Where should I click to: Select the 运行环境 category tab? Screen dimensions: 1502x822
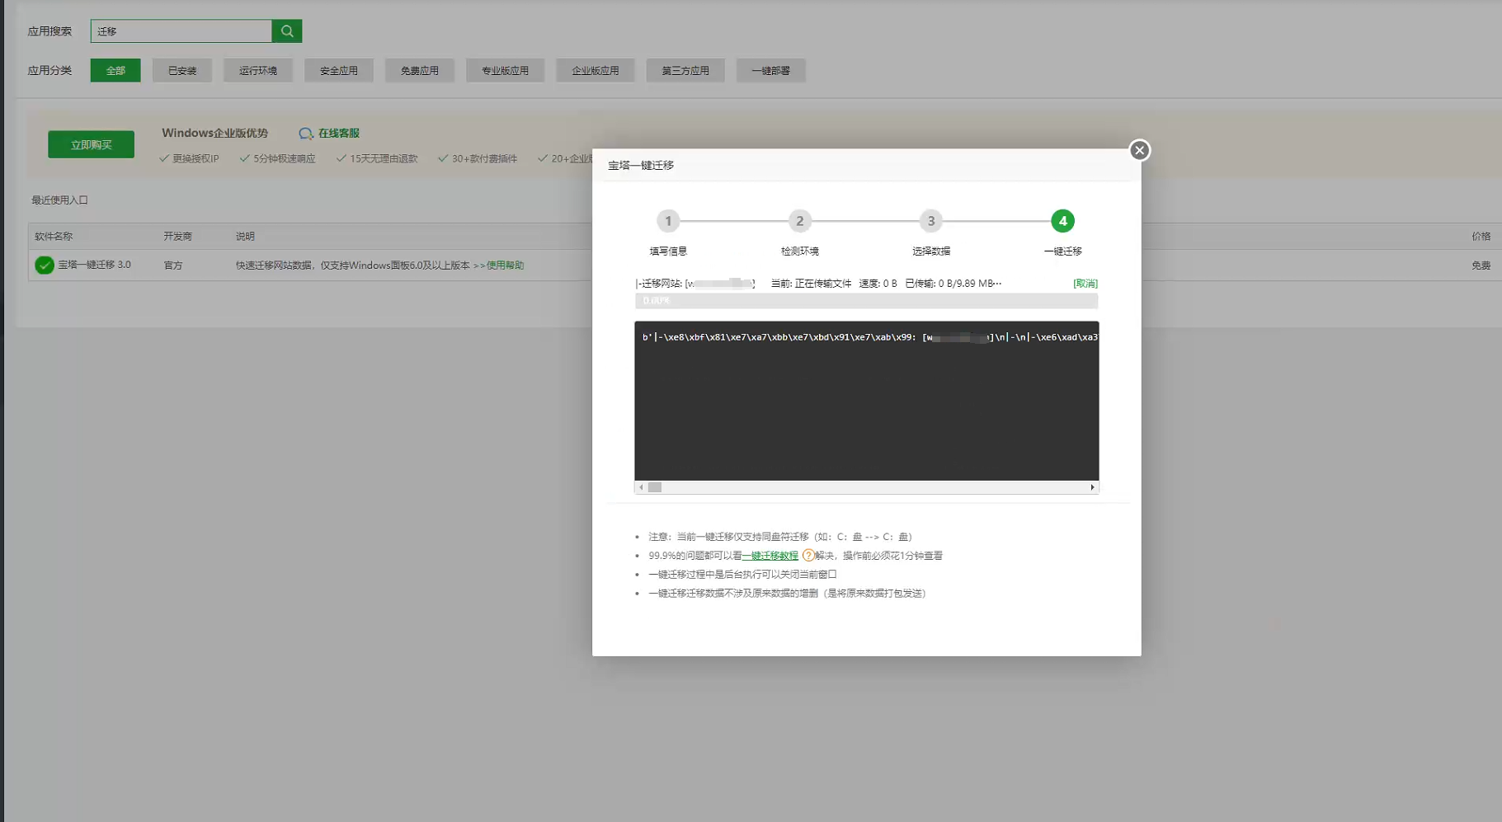(x=258, y=71)
